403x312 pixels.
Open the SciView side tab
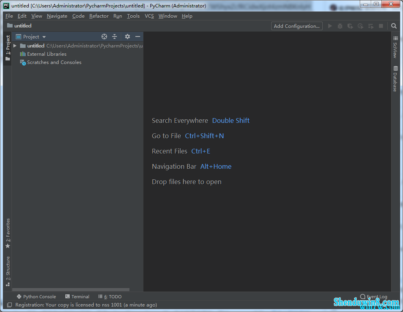(x=395, y=47)
